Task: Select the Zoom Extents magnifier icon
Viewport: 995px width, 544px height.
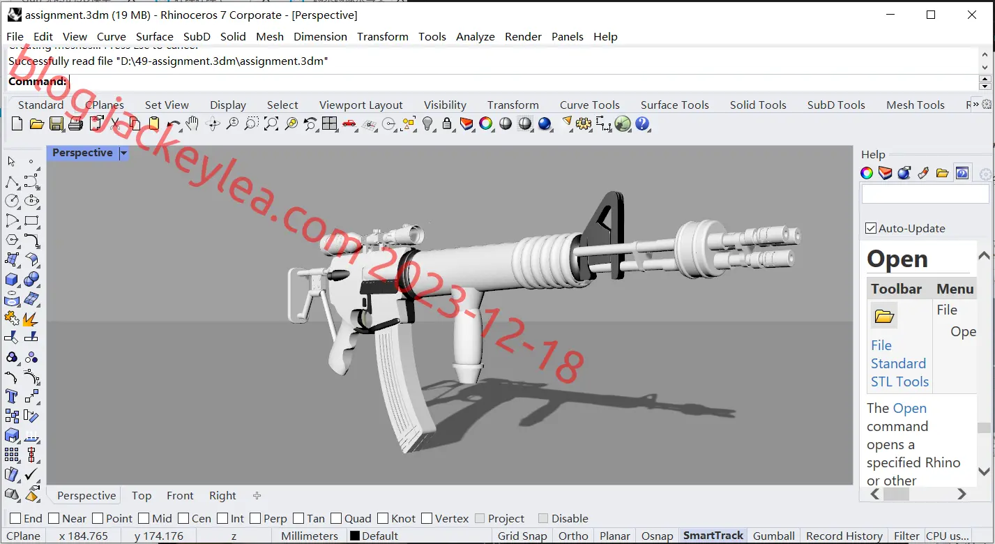Action: (x=271, y=124)
